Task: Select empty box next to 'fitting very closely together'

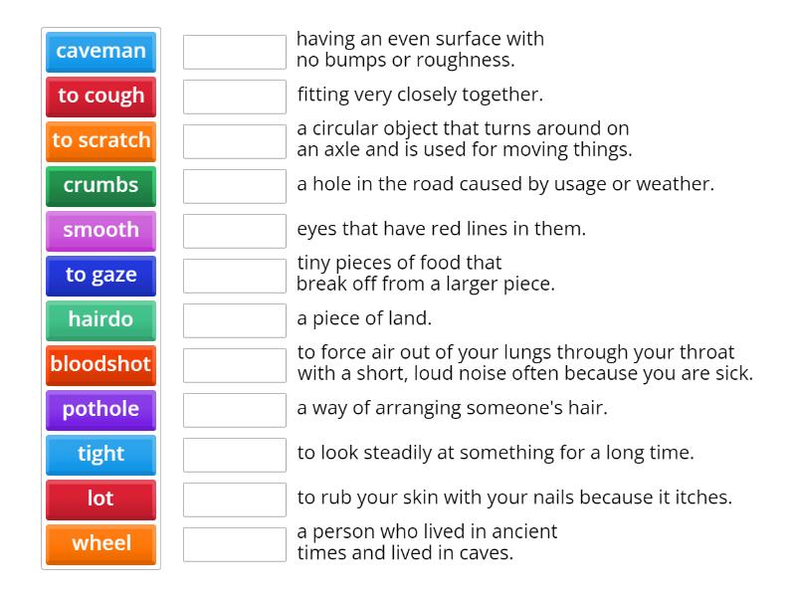Action: [234, 97]
